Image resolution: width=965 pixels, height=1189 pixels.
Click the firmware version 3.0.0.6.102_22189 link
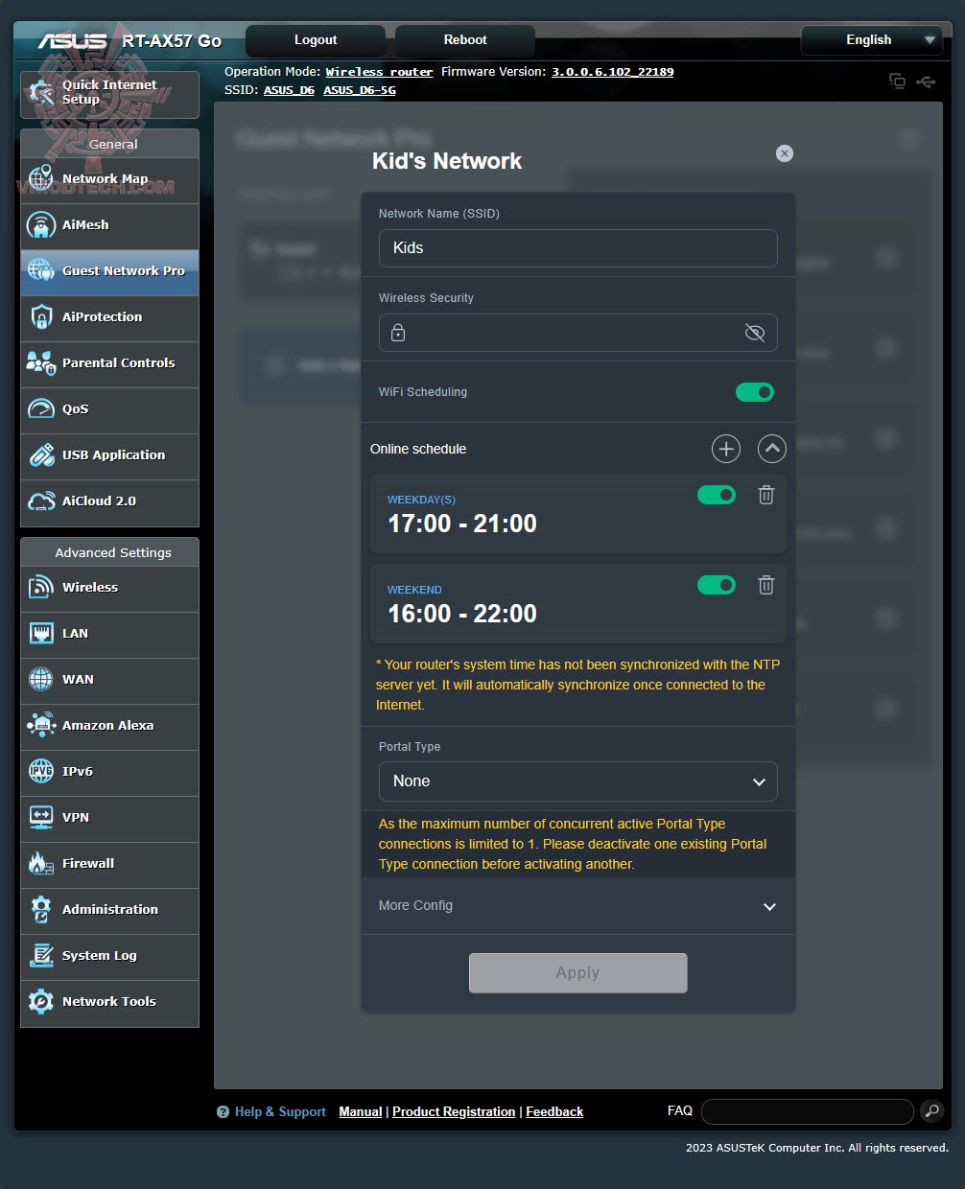(x=612, y=72)
